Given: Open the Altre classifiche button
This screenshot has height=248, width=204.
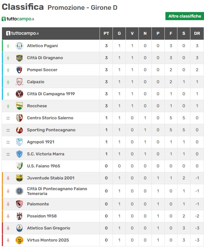Looking at the screenshot, I should pos(185,16).
